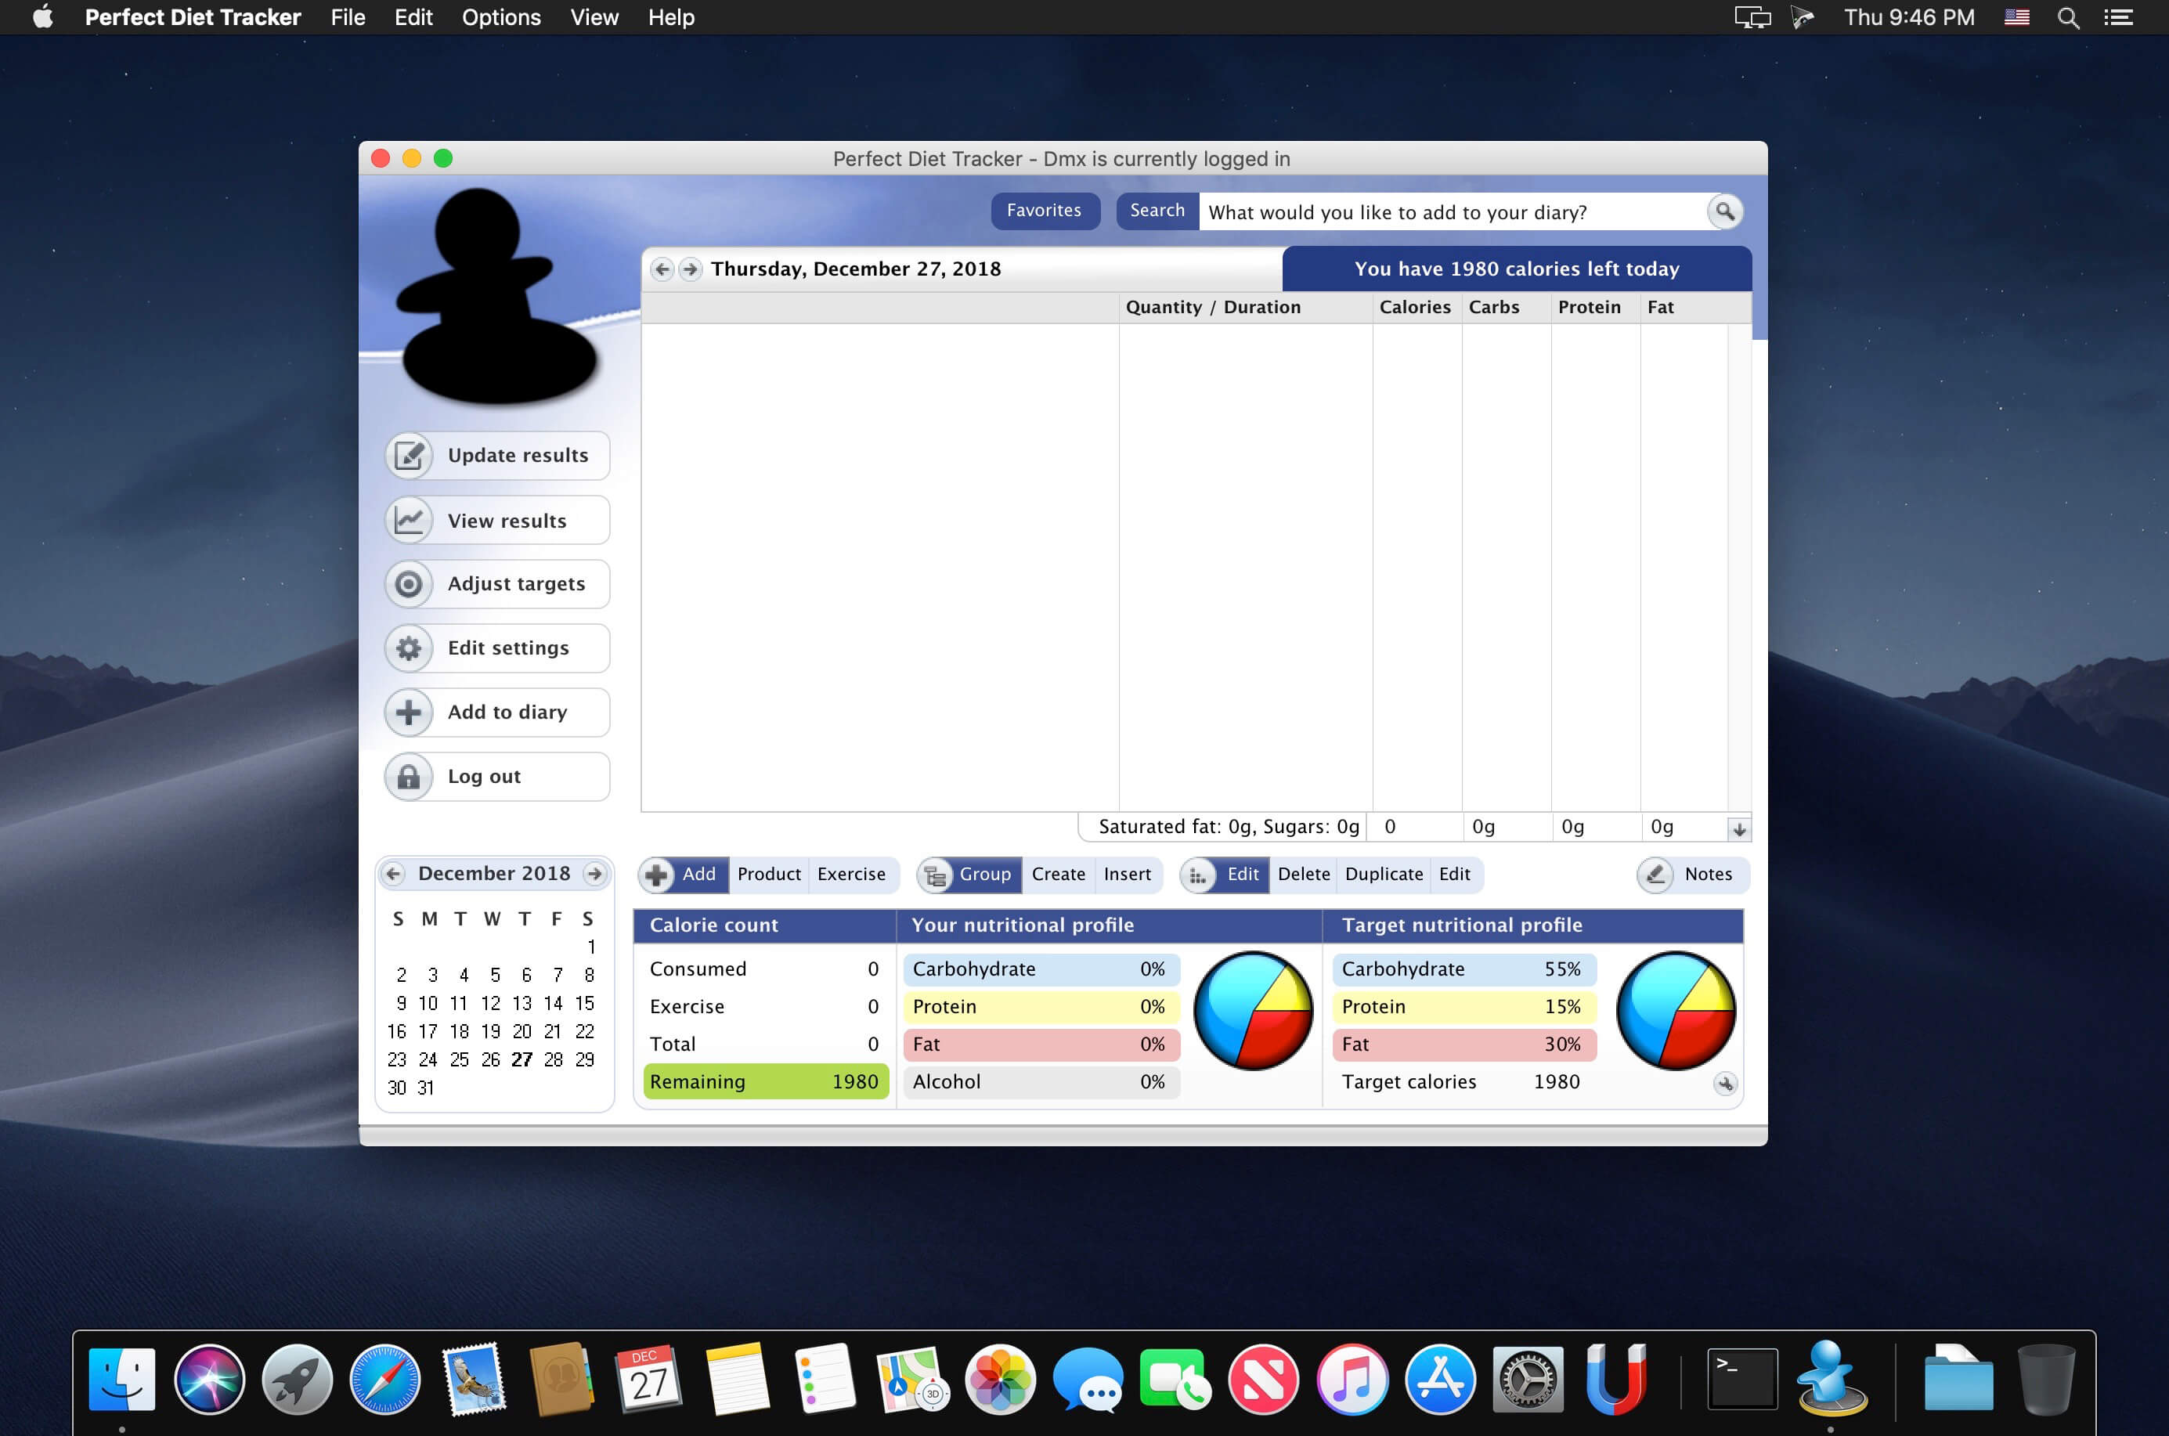This screenshot has height=1436, width=2169.
Task: Click the Add to diary button label
Action: tap(507, 713)
